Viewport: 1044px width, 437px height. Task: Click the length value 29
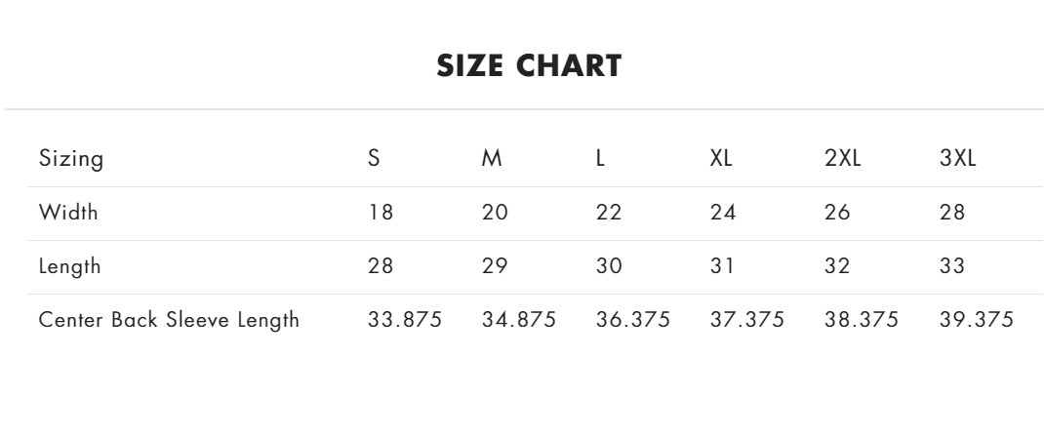tap(494, 266)
